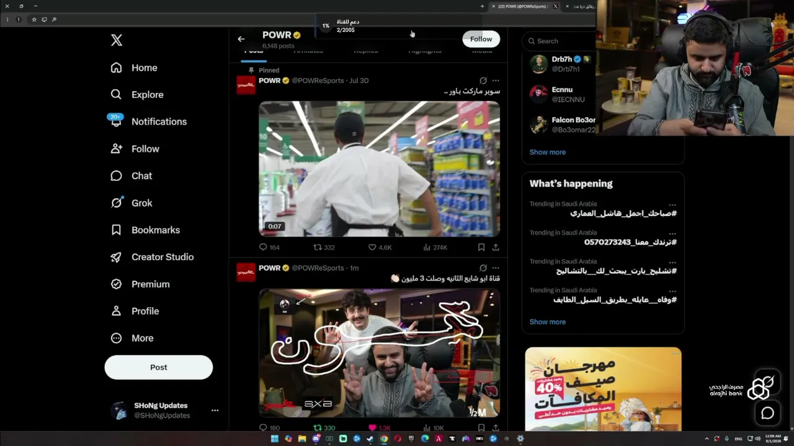794x446 pixels.
Task: Open Explore from the sidebar
Action: click(137, 95)
